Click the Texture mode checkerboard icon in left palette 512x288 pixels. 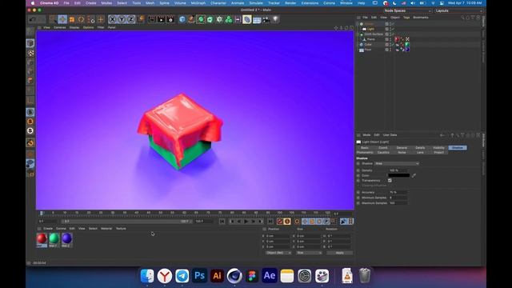pos(30,53)
